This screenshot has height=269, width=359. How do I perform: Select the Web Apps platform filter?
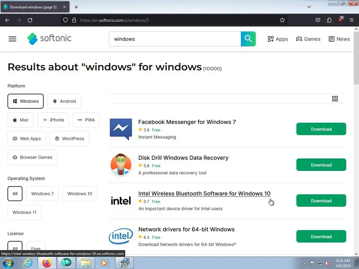(x=26, y=139)
